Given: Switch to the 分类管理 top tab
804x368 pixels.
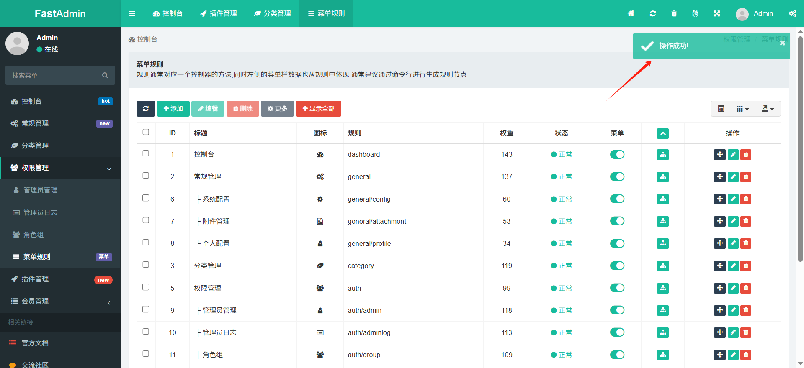Looking at the screenshot, I should coord(272,13).
